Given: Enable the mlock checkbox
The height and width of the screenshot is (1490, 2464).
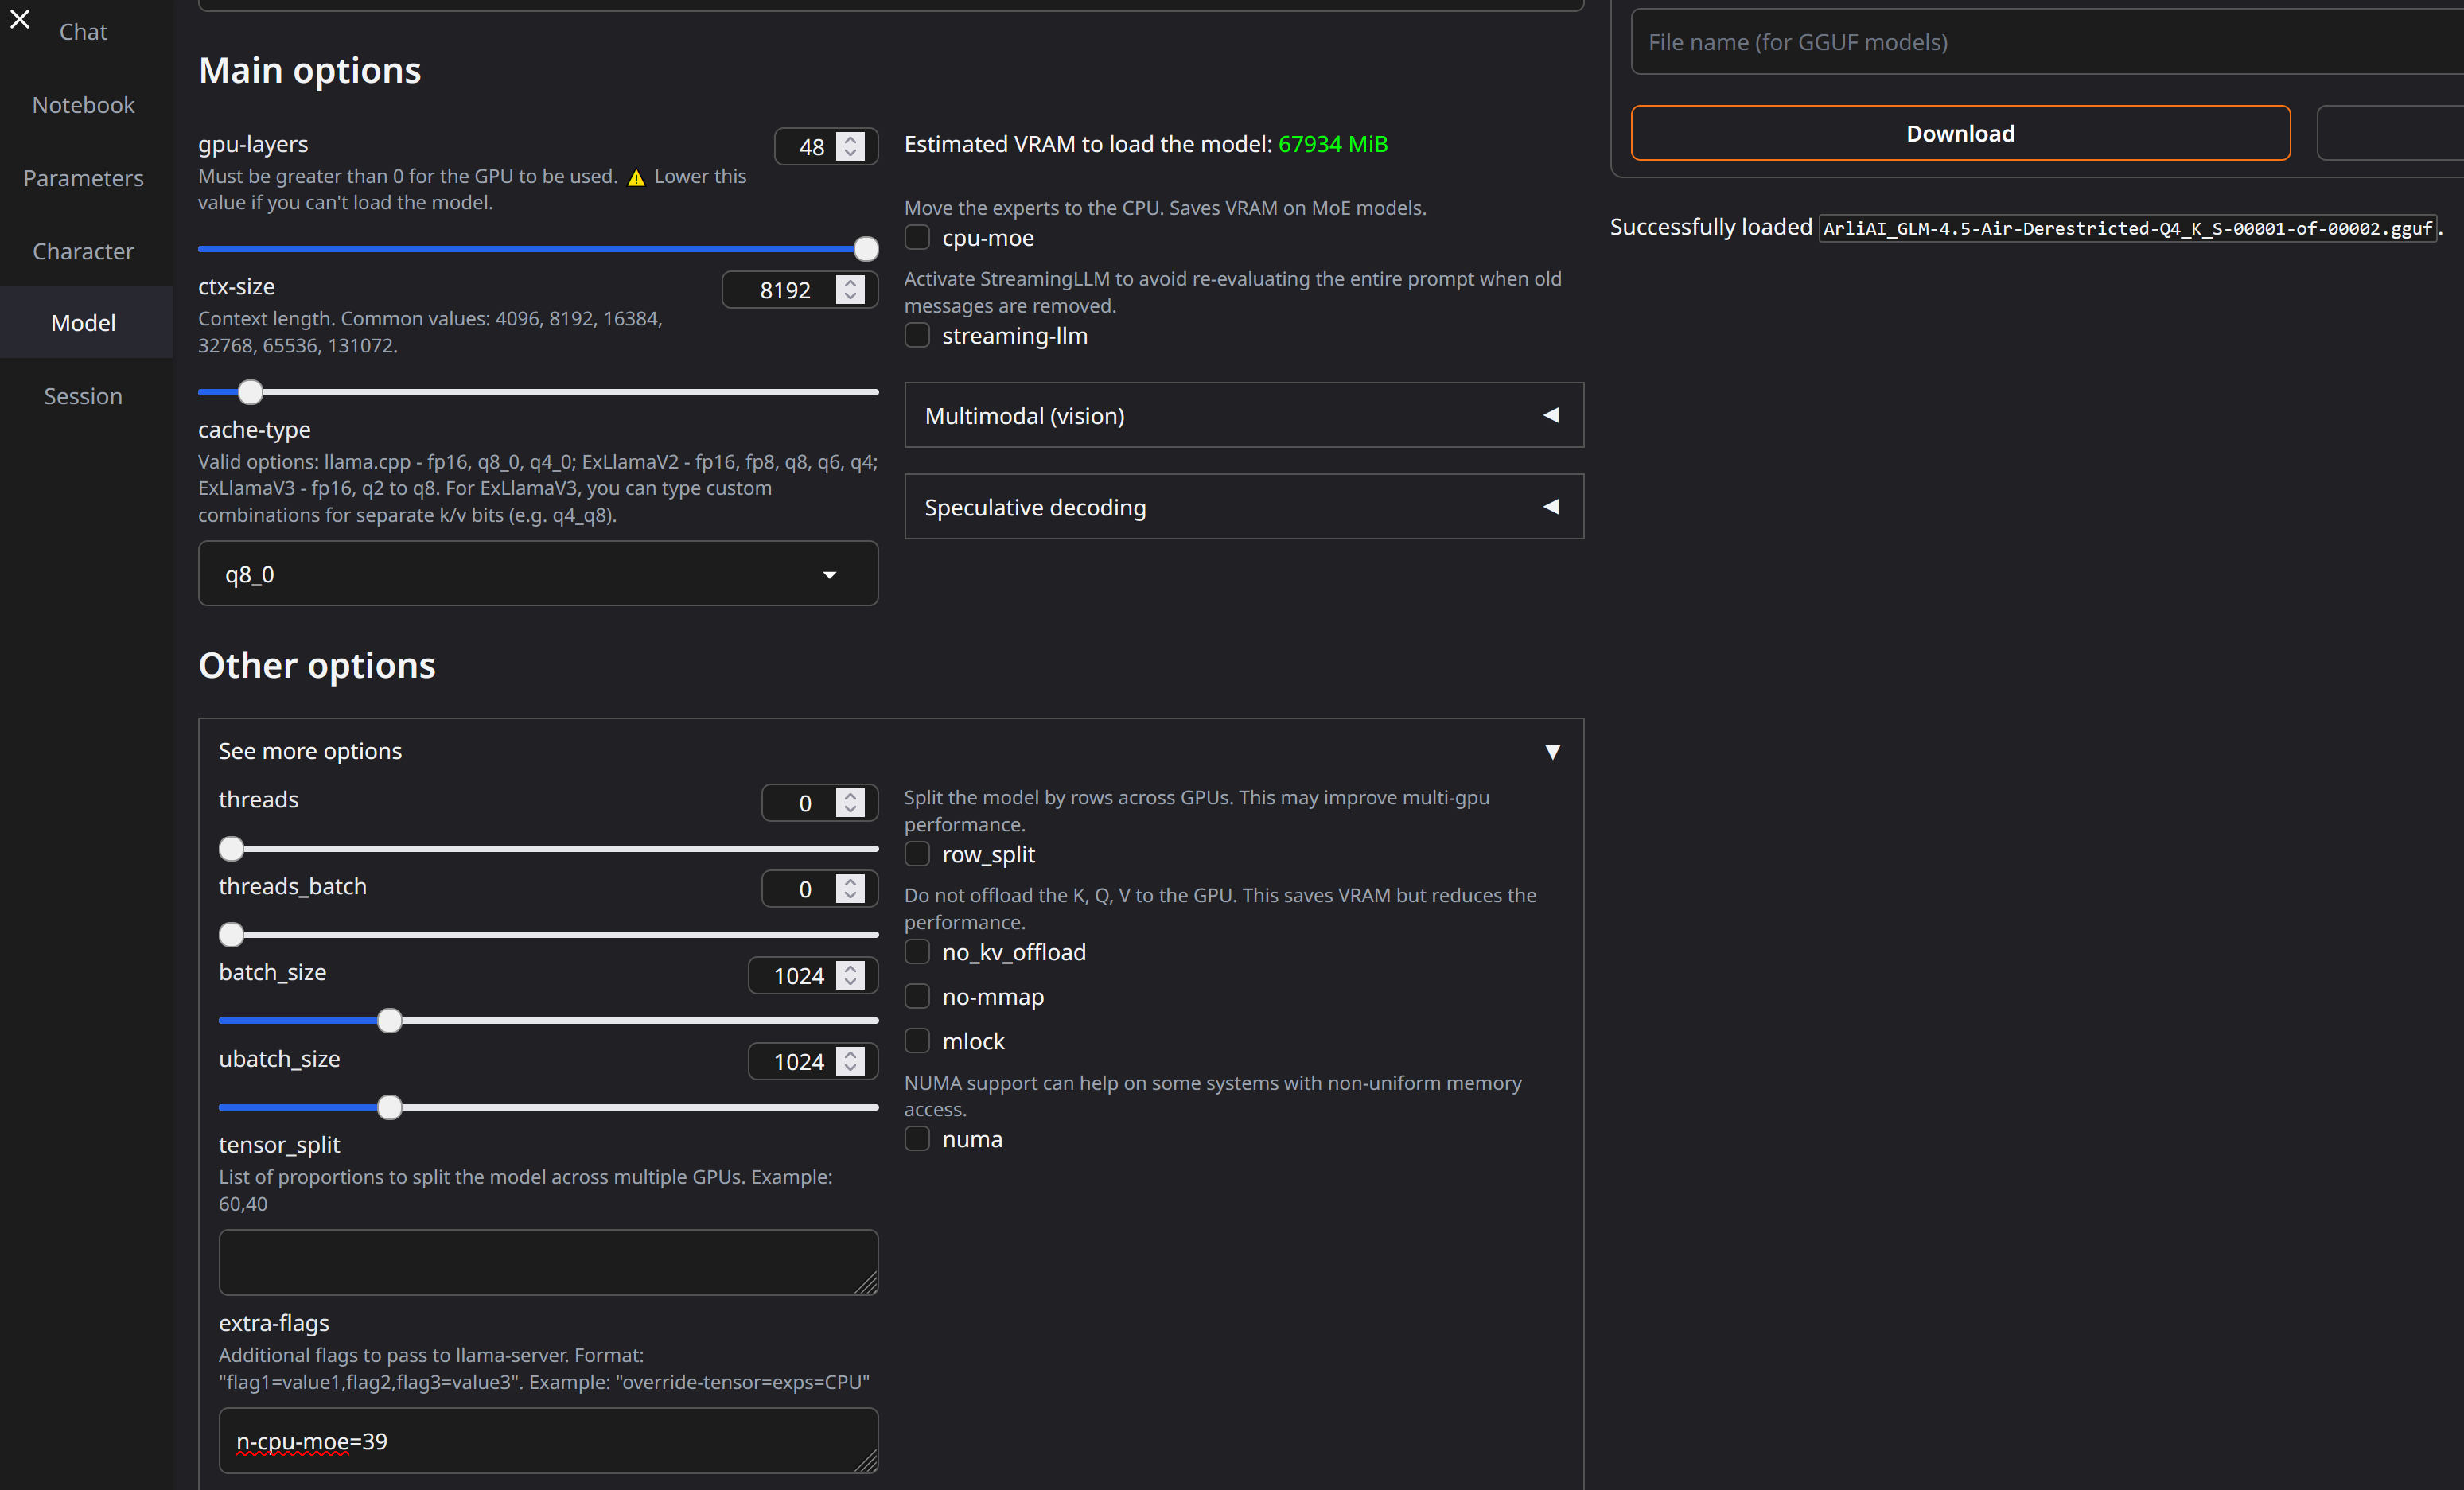Looking at the screenshot, I should tap(917, 1041).
